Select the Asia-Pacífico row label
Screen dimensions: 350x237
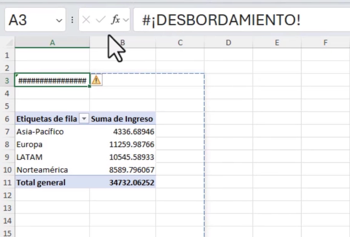[52, 131]
